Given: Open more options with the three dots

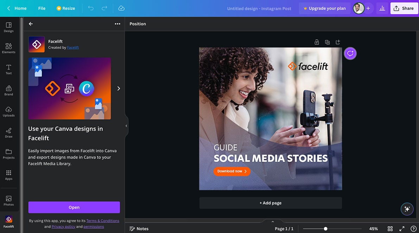Looking at the screenshot, I should click(118, 24).
